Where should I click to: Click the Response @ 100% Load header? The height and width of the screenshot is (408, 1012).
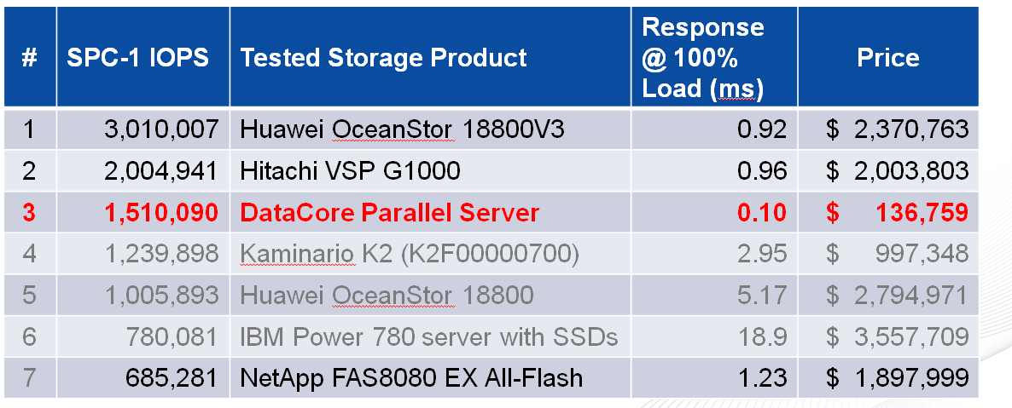704,58
